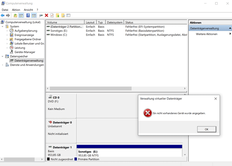Click the folder with green arrow icon
Image resolution: width=232 pixels, height=166 pixels.
point(57,15)
